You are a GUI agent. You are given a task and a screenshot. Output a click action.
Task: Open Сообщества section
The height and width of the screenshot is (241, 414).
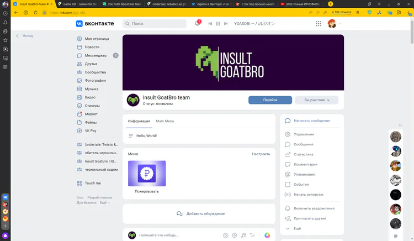[97, 72]
